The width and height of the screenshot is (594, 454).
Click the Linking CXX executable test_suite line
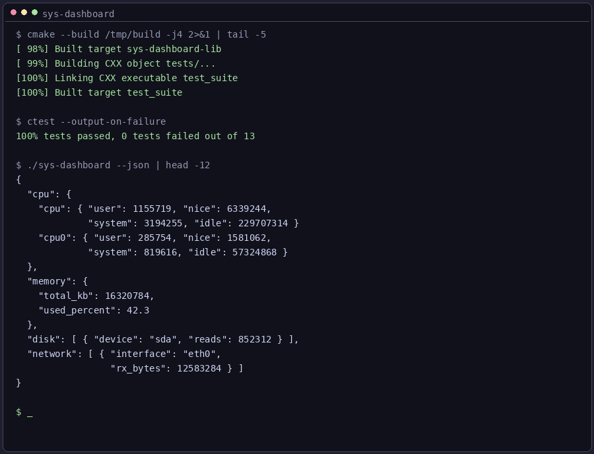click(x=127, y=78)
